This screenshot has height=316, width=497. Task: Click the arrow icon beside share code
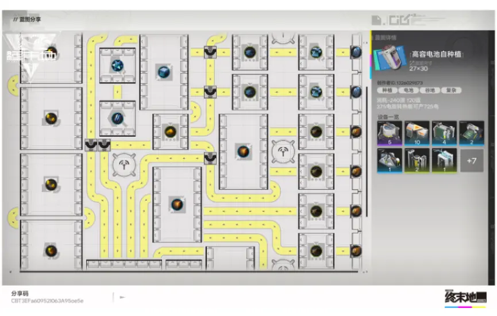click(122, 297)
